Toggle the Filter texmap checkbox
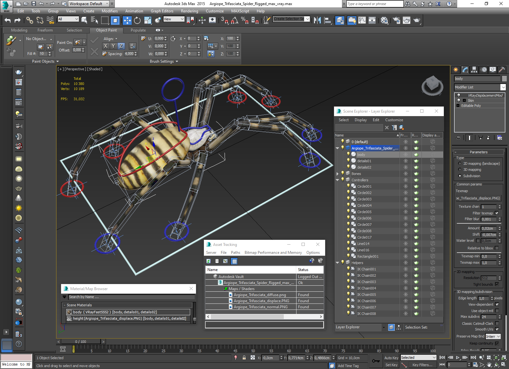Screen dimensions: 509x369 (x=497, y=213)
